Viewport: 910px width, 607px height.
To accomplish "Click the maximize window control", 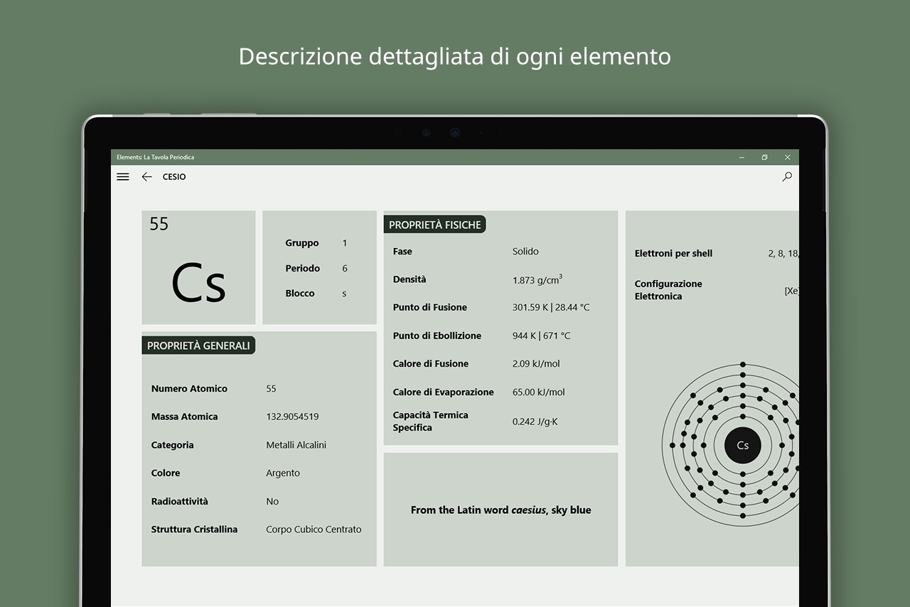I will pos(764,157).
